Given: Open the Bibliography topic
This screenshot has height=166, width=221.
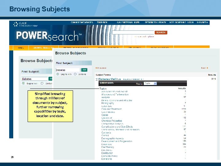Looking at the screenshot, I should (107, 103).
